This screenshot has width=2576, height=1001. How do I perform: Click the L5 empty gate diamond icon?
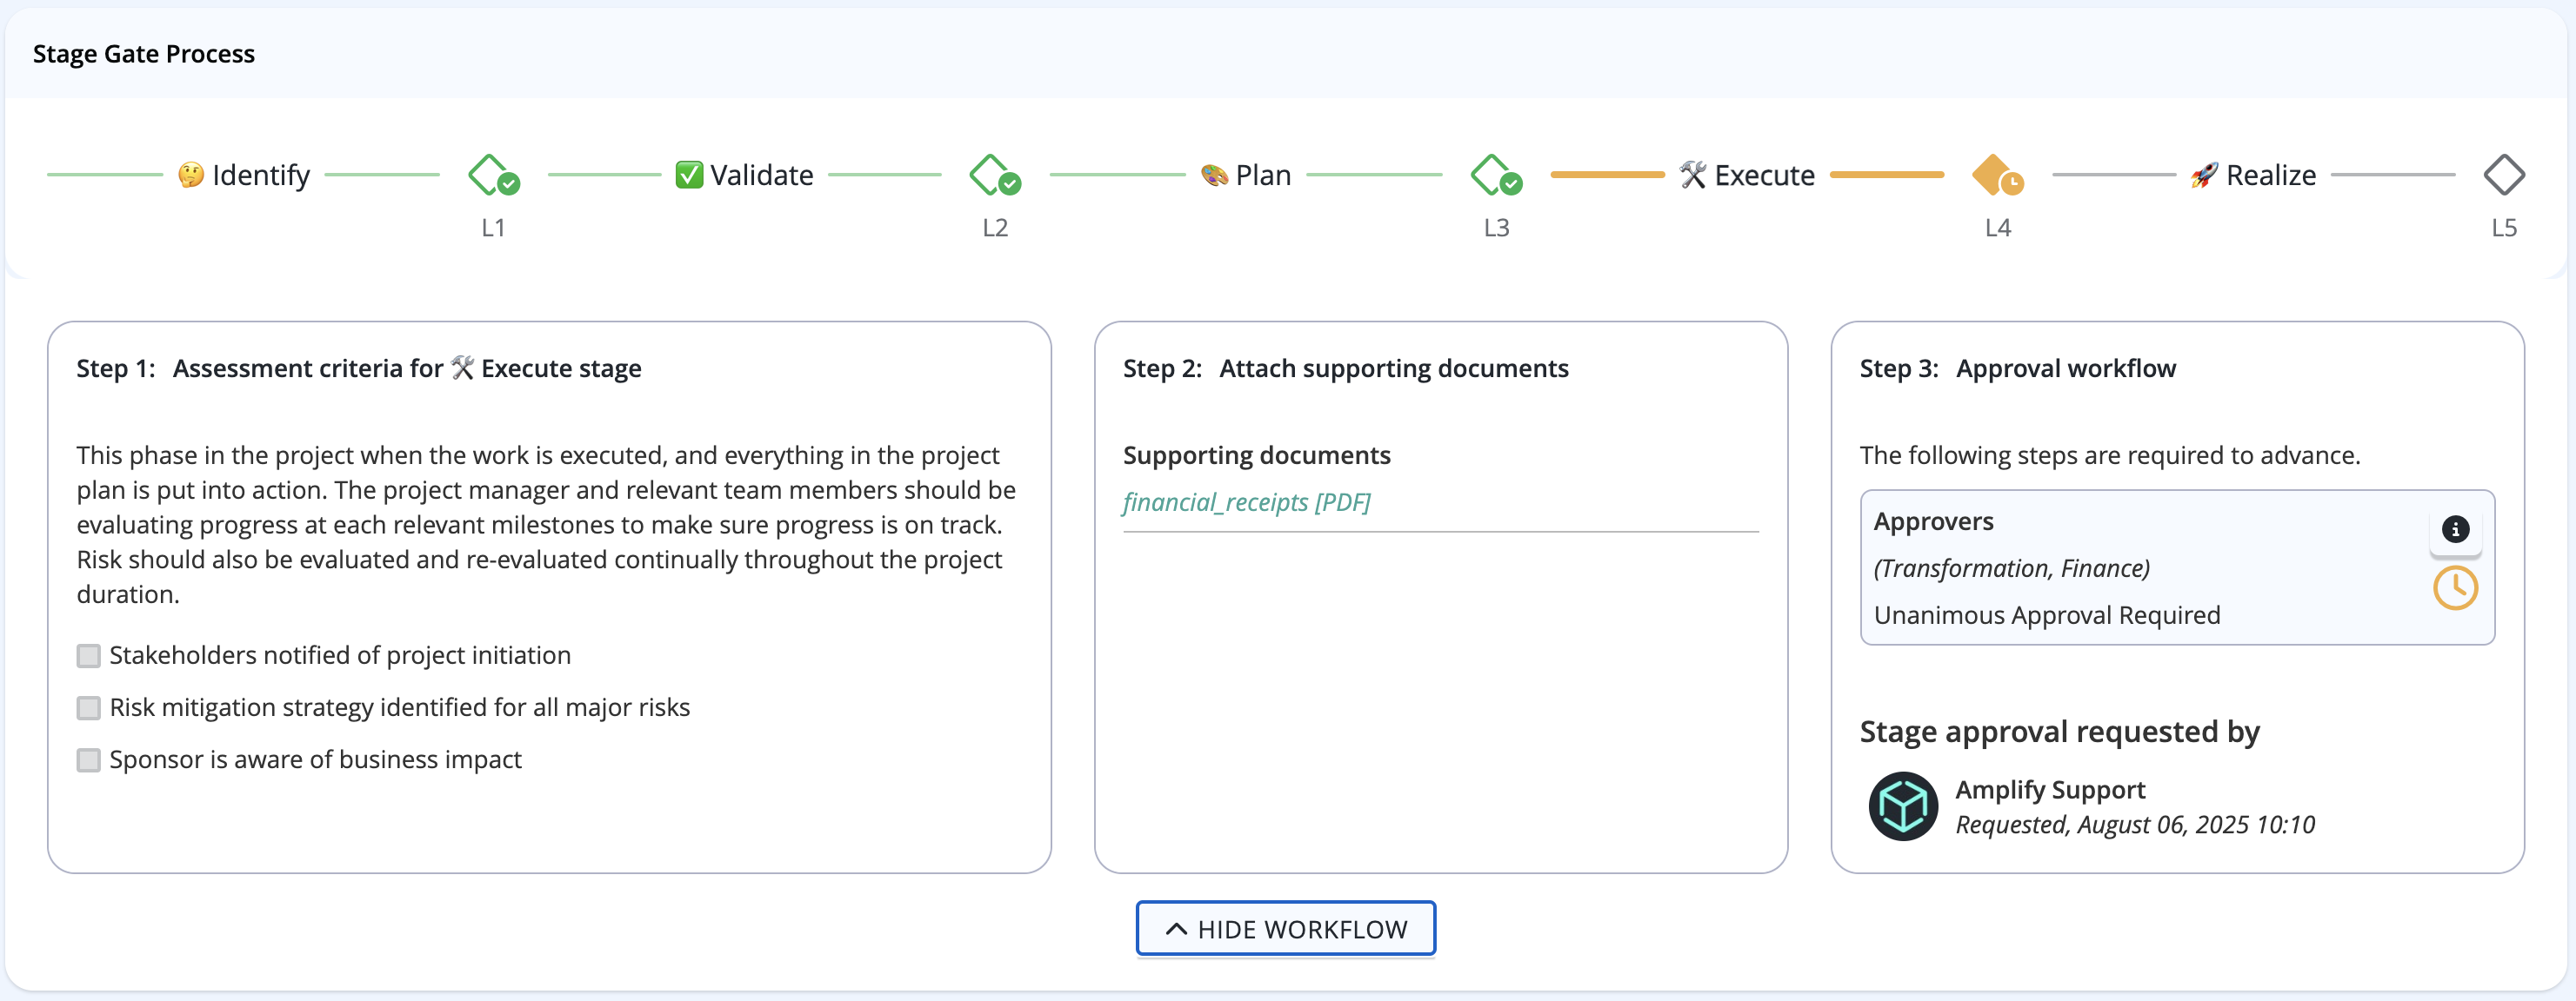coord(2504,175)
